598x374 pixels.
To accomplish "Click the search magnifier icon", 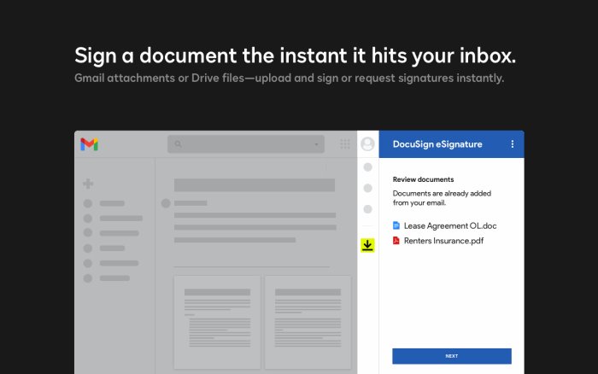I will (x=178, y=144).
